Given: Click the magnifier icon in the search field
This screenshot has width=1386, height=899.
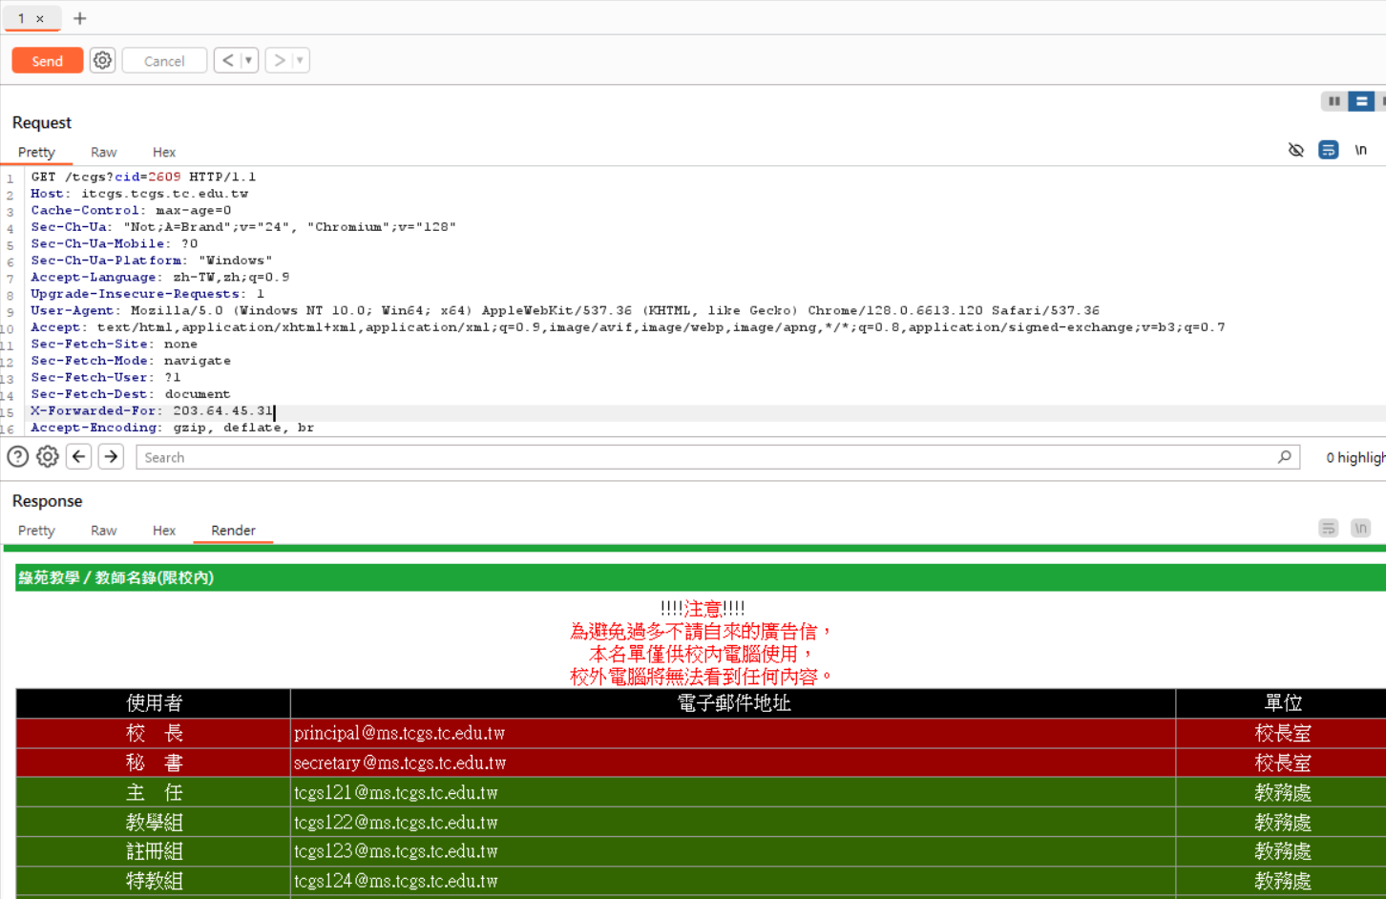Looking at the screenshot, I should pyautogui.click(x=1285, y=457).
